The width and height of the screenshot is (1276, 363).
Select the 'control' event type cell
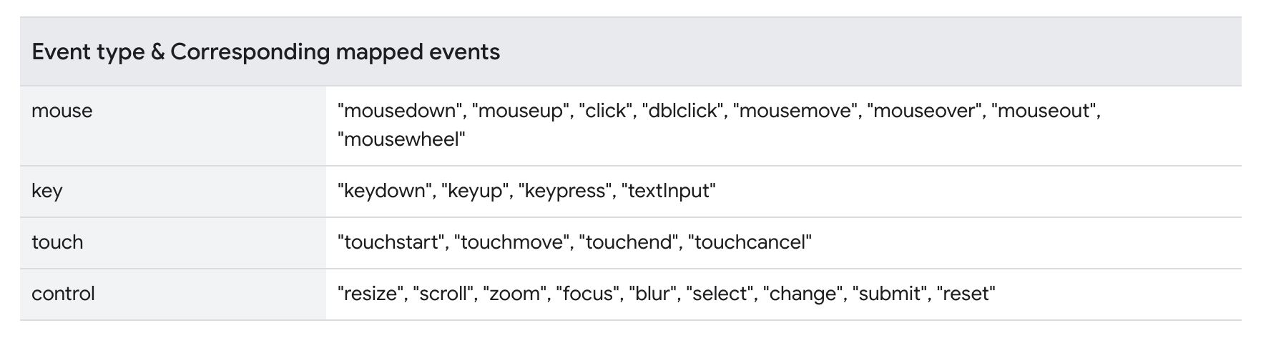173,294
